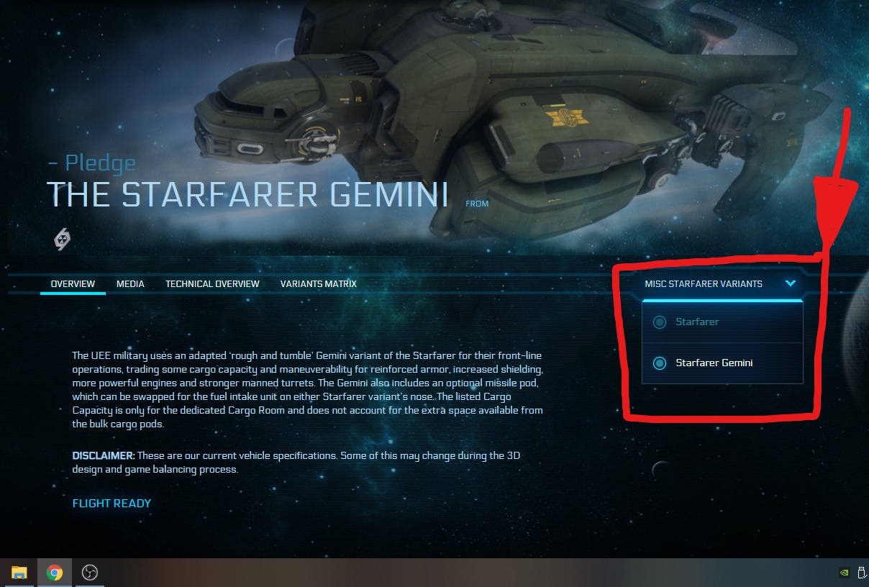Viewport: 869px width, 587px height.
Task: Click the MISC Starfarer Variants dropdown header
Action: tap(721, 283)
